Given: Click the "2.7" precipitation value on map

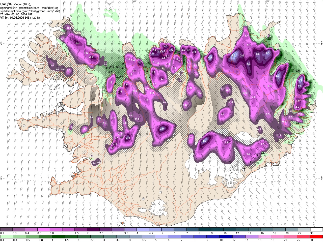Looking at the screenshot, I should (x=154, y=50).
